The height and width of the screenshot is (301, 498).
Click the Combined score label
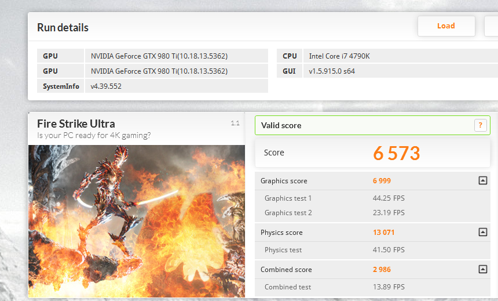(x=286, y=270)
